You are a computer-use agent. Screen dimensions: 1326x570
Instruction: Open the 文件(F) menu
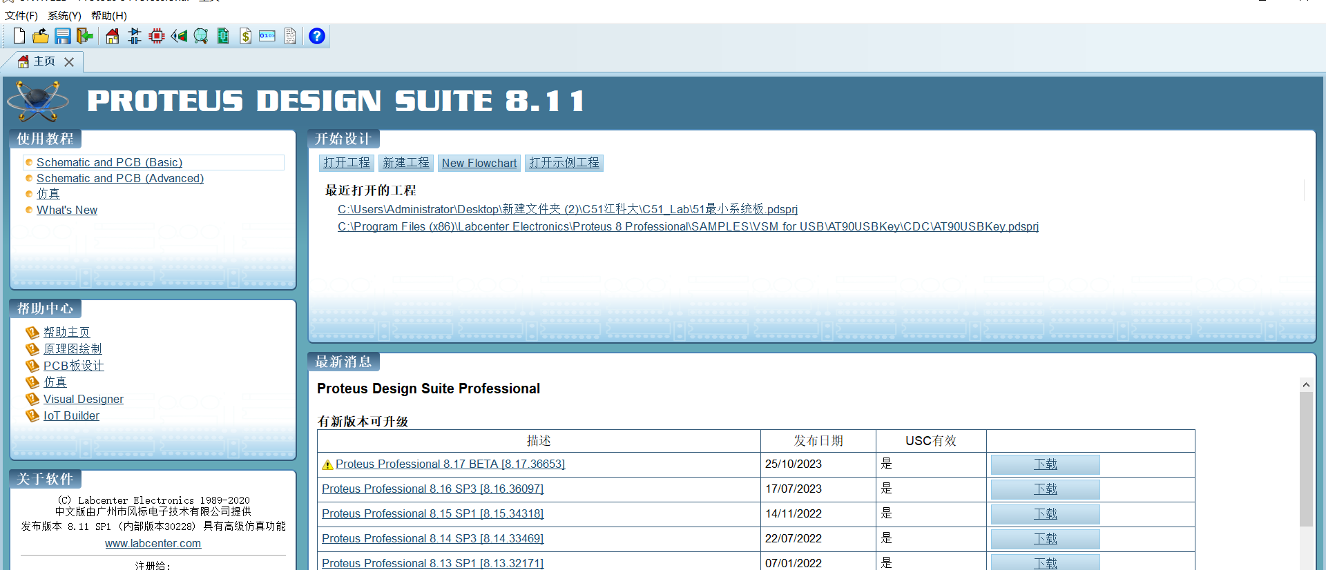tap(21, 15)
